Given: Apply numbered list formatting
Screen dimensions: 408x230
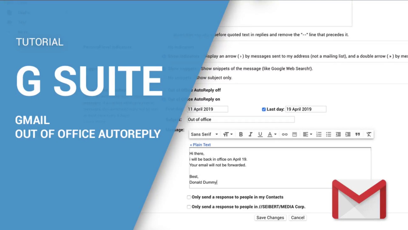Looking at the screenshot, I should [x=319, y=134].
